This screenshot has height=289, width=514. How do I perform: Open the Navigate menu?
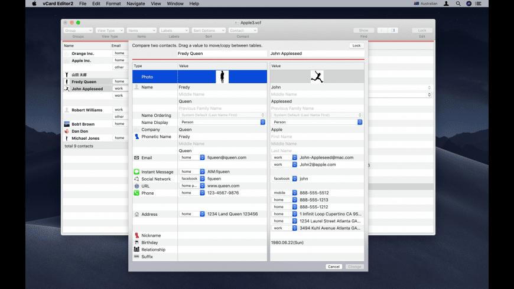pos(136,4)
